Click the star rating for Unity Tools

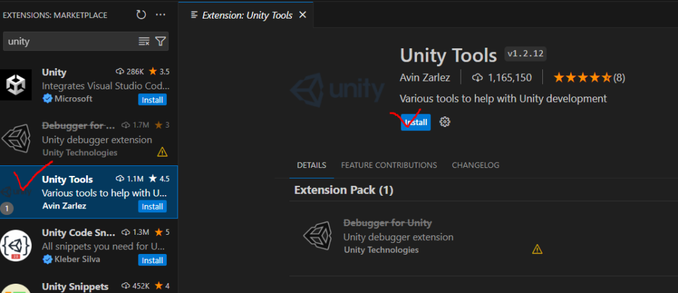click(582, 77)
